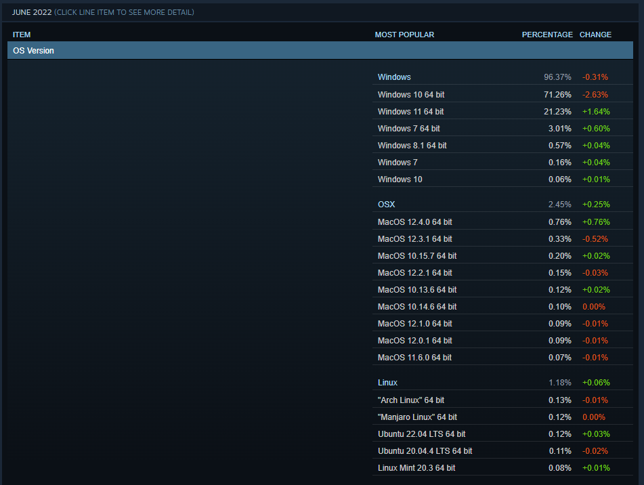This screenshot has width=644, height=485.
Task: Click the +0.76% change value
Action: point(596,222)
